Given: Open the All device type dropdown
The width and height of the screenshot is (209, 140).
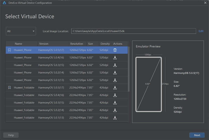Looking at the screenshot, I should 21,31.
